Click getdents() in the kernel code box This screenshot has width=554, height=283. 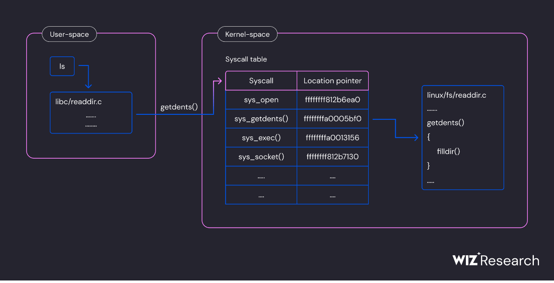point(446,123)
